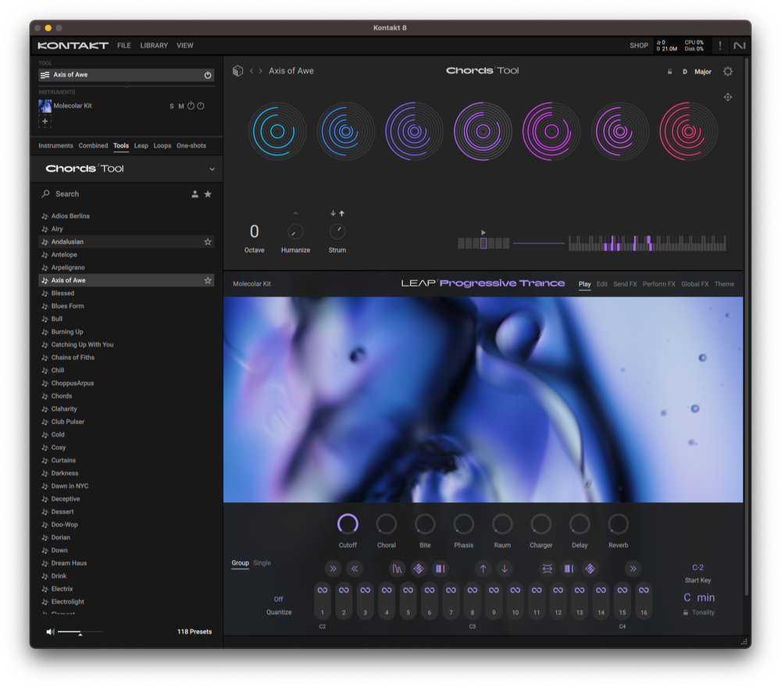Favorite the Andalusian preset star
Image resolution: width=781 pixels, height=688 pixels.
[x=208, y=241]
